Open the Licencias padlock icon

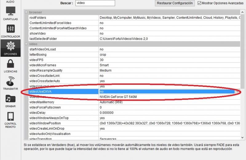10,64
